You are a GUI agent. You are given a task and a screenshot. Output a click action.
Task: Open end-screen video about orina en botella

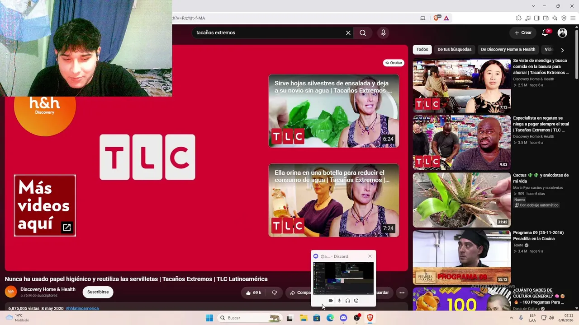334,200
